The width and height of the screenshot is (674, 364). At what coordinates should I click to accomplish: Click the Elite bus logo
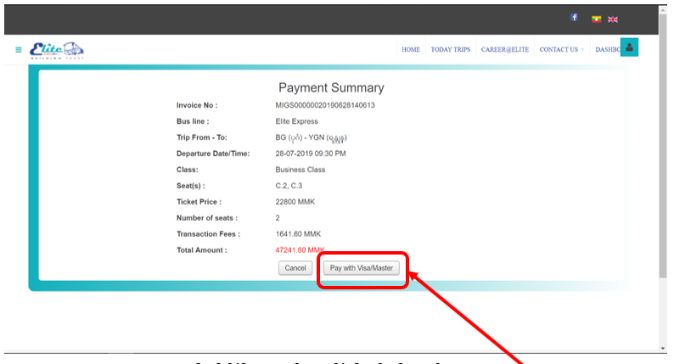[56, 50]
